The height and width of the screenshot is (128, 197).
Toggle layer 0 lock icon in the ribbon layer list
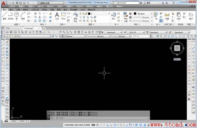click(86, 13)
